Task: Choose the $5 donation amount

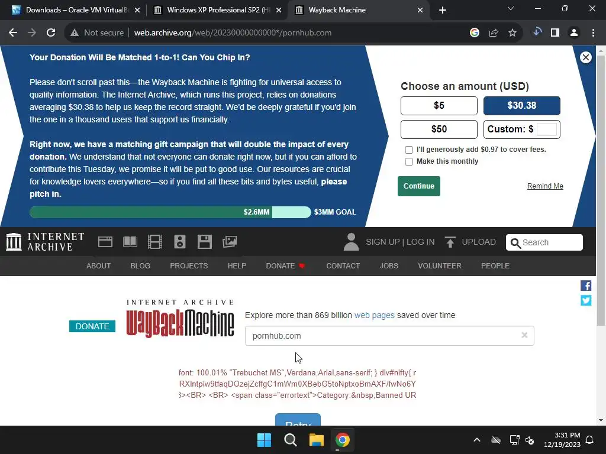Action: 439,105
